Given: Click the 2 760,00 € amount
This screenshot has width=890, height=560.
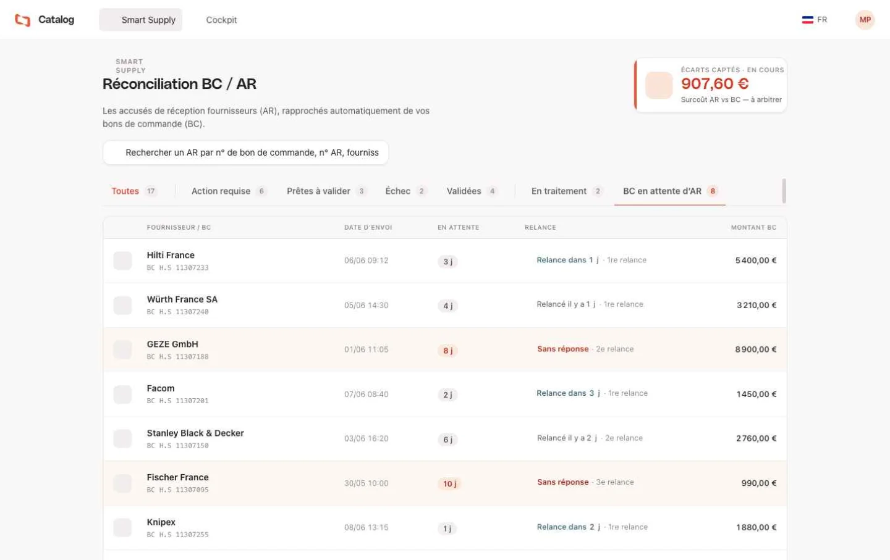Looking at the screenshot, I should (x=756, y=438).
